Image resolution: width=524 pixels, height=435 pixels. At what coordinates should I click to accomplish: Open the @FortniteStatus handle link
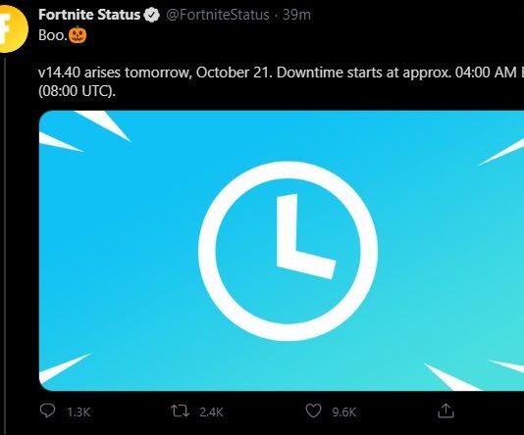[218, 15]
